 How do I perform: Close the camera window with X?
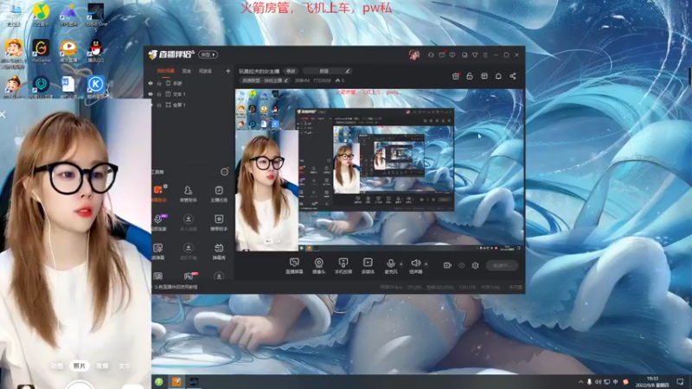(3, 115)
